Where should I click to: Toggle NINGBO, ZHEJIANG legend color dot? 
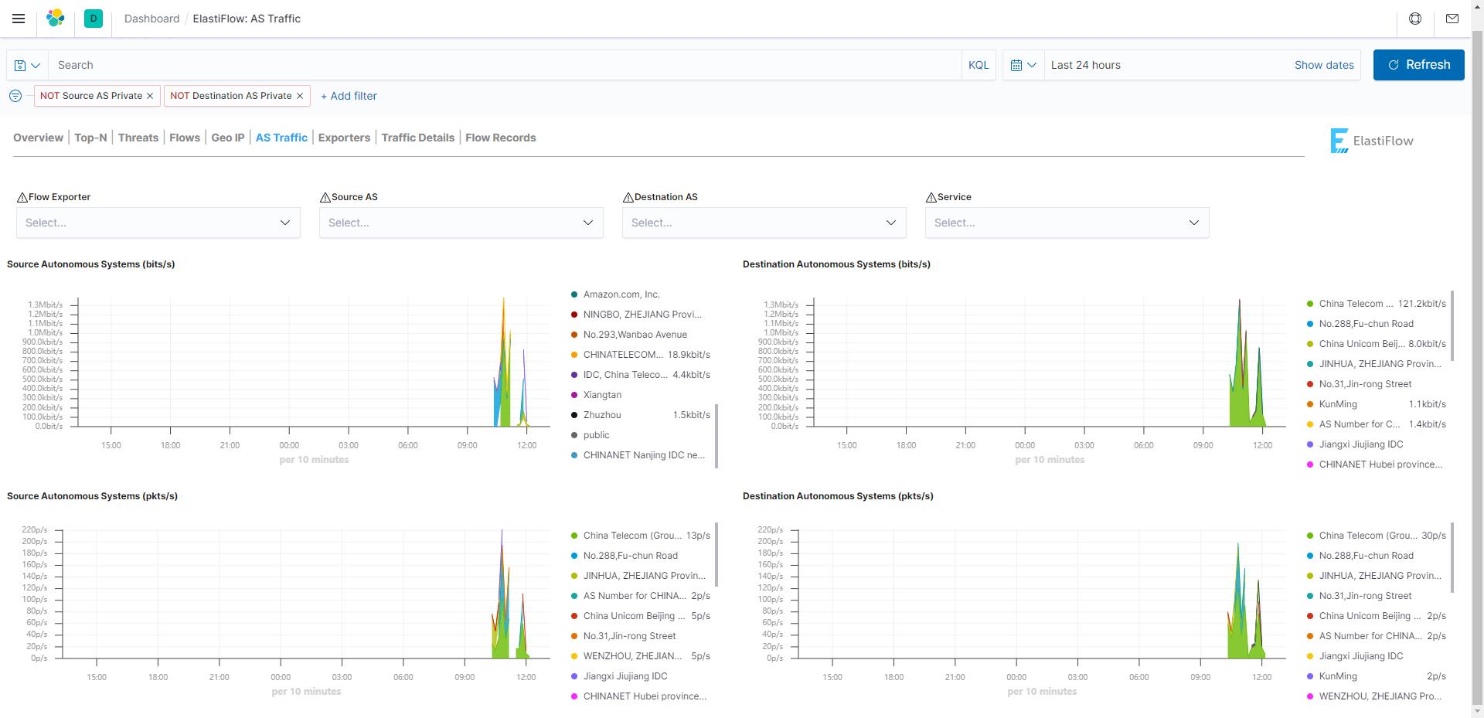574,315
